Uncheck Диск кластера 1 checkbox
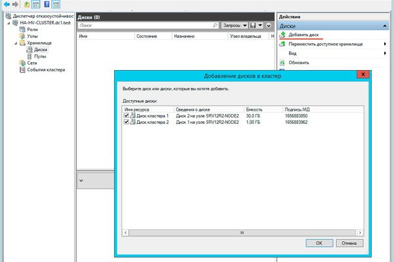The height and width of the screenshot is (262, 394). (x=127, y=115)
